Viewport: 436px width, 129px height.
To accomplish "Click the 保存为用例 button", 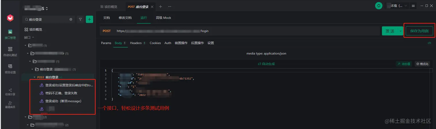I will [x=419, y=31].
